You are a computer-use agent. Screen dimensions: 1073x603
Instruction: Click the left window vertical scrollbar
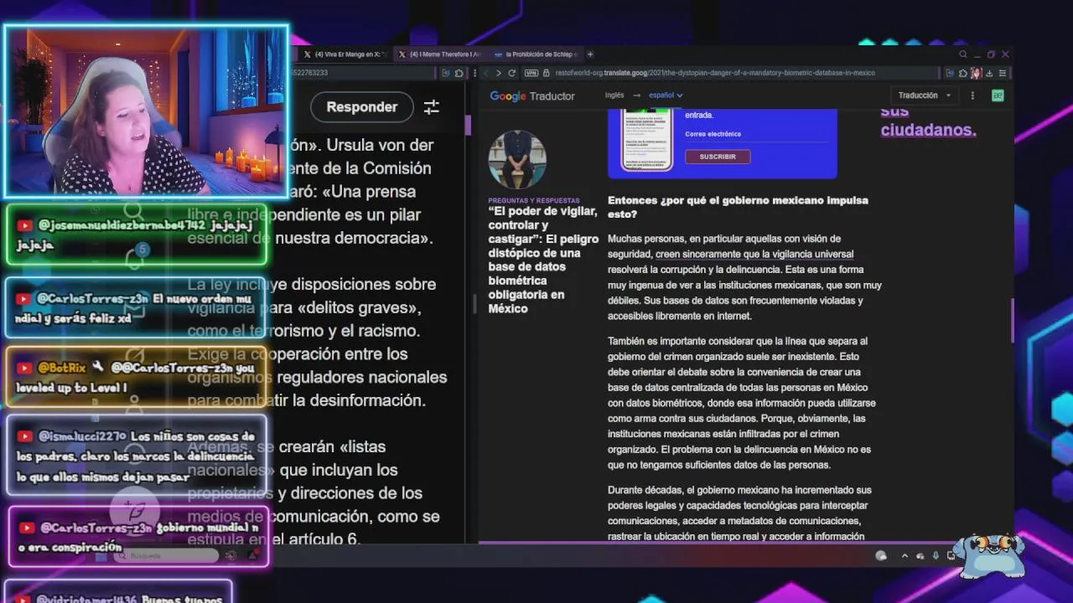coord(467,126)
